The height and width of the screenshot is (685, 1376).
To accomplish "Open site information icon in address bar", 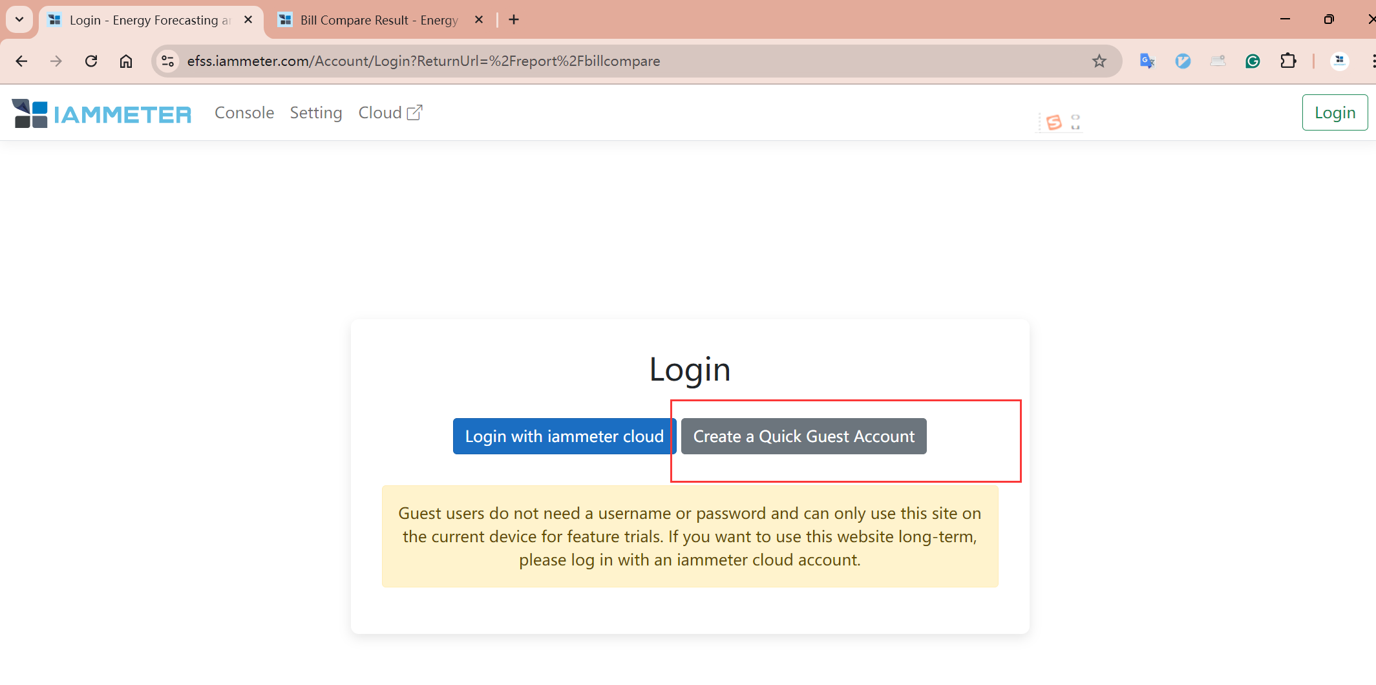I will [167, 61].
